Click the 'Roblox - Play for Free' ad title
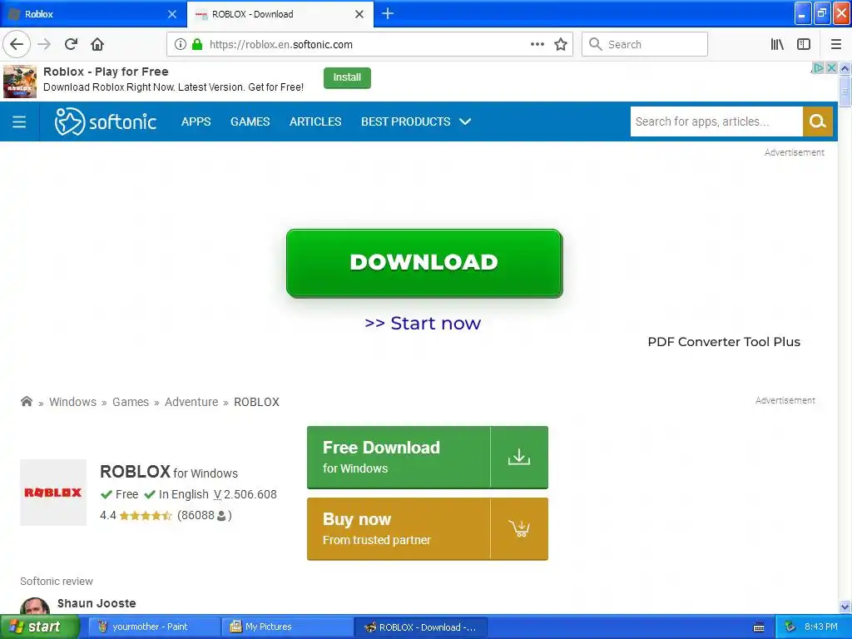This screenshot has height=639, width=852. 106,72
